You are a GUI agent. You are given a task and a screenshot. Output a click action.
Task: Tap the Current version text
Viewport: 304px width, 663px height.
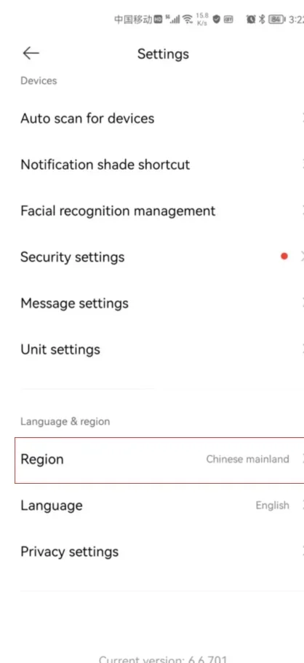pyautogui.click(x=163, y=659)
